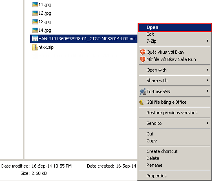Select HAN-0101360697998-01_GTGT-M082014-L00.xml file name

tap(87, 39)
